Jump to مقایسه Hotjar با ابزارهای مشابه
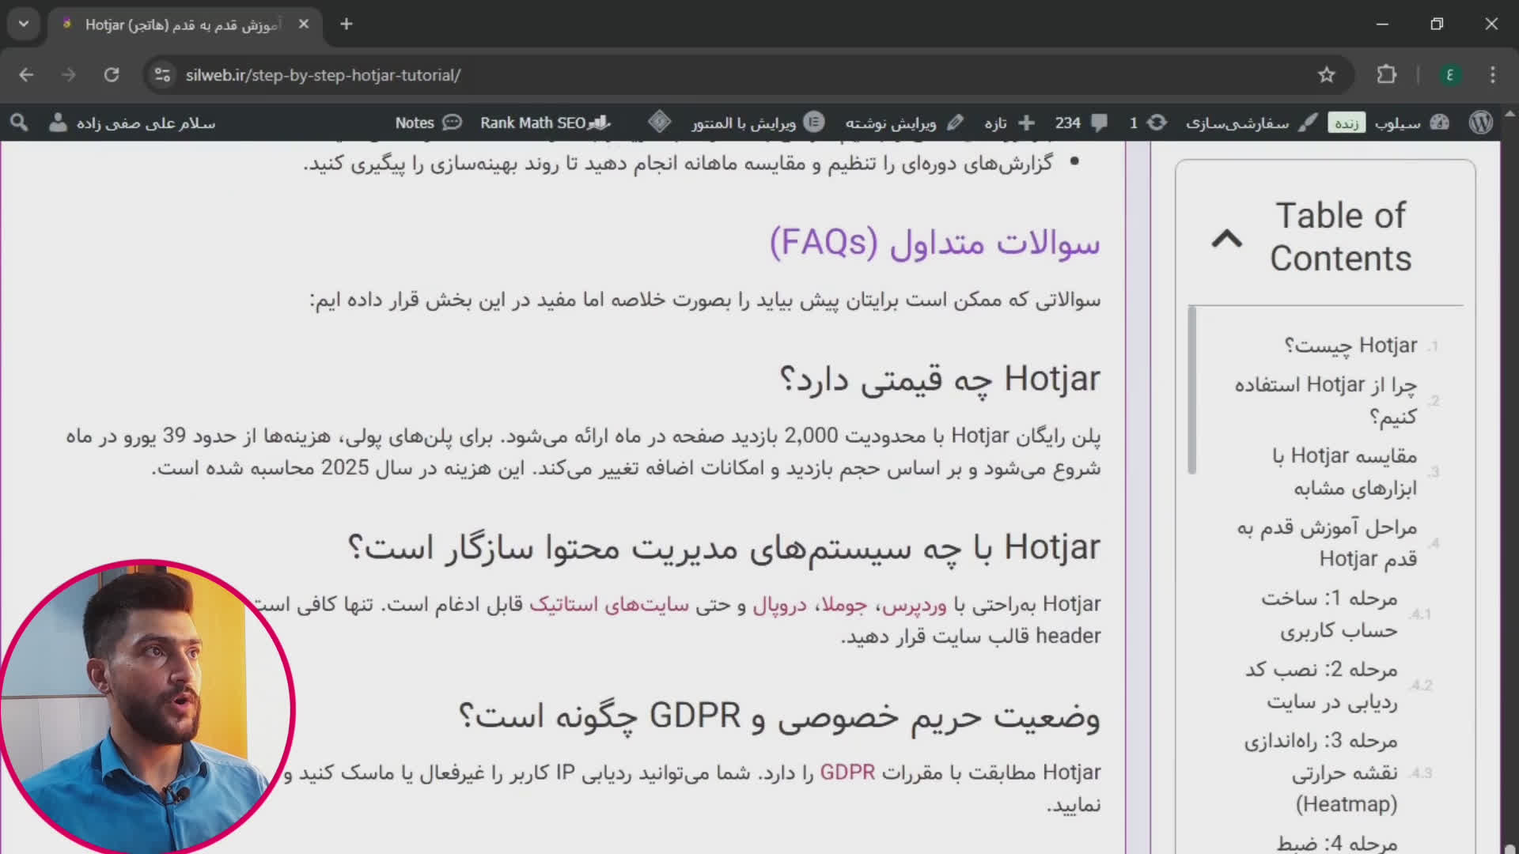 click(1344, 472)
